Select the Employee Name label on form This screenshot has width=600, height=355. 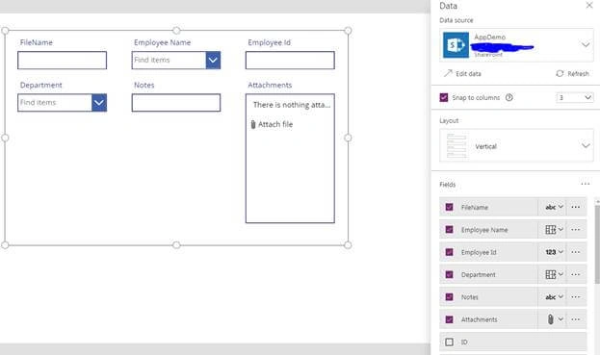tap(162, 42)
